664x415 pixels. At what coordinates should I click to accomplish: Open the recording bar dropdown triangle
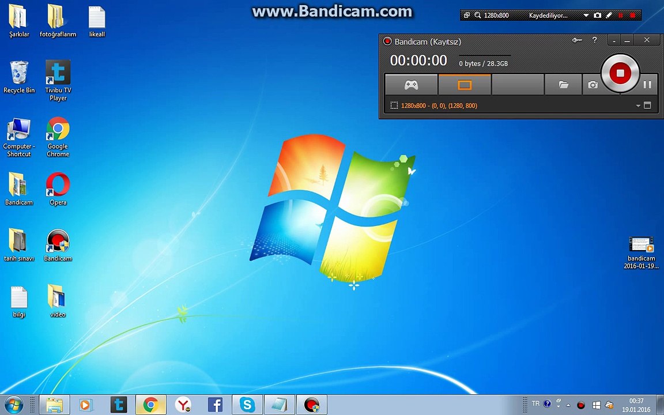click(586, 15)
